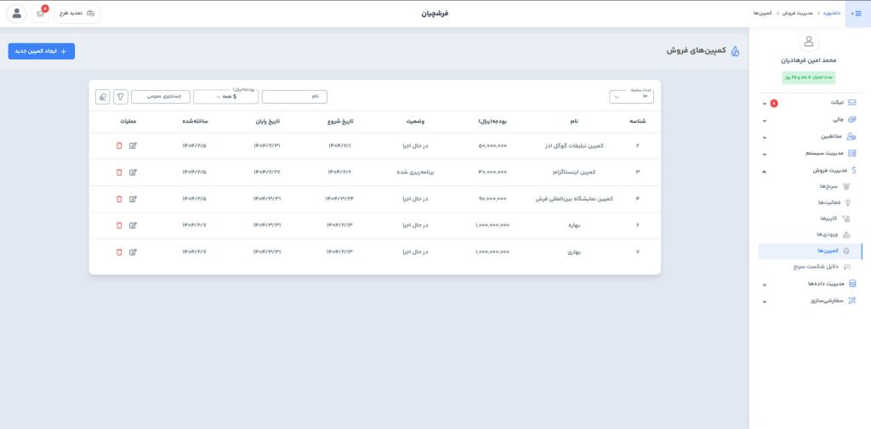Delete the Instagram campaign row

[119, 172]
